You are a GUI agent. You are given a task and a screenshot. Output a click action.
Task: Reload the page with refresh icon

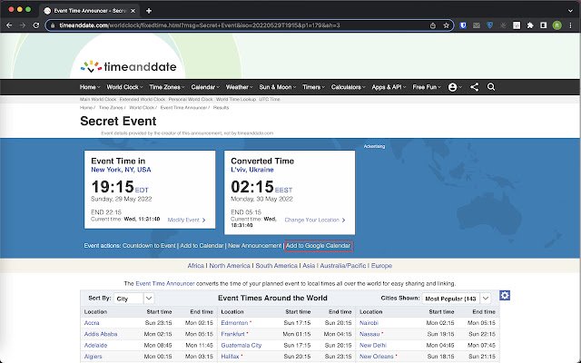tap(36, 25)
